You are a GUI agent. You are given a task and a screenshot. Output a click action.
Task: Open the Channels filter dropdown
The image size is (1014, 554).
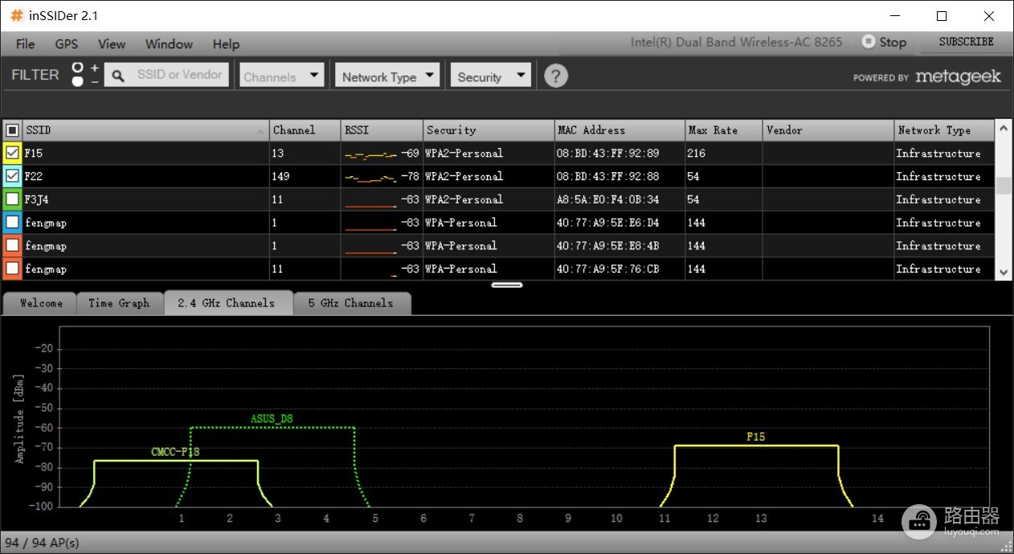coord(282,76)
